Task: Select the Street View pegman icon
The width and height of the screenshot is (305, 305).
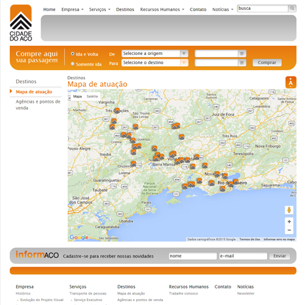Action: point(289,210)
